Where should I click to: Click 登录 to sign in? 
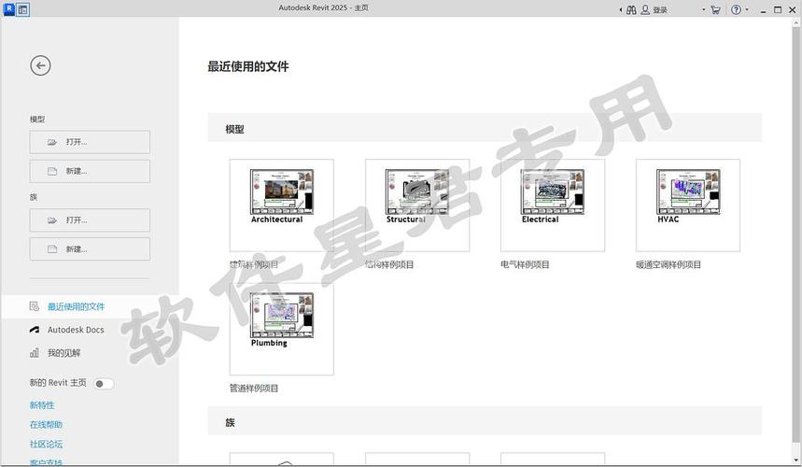[x=659, y=9]
